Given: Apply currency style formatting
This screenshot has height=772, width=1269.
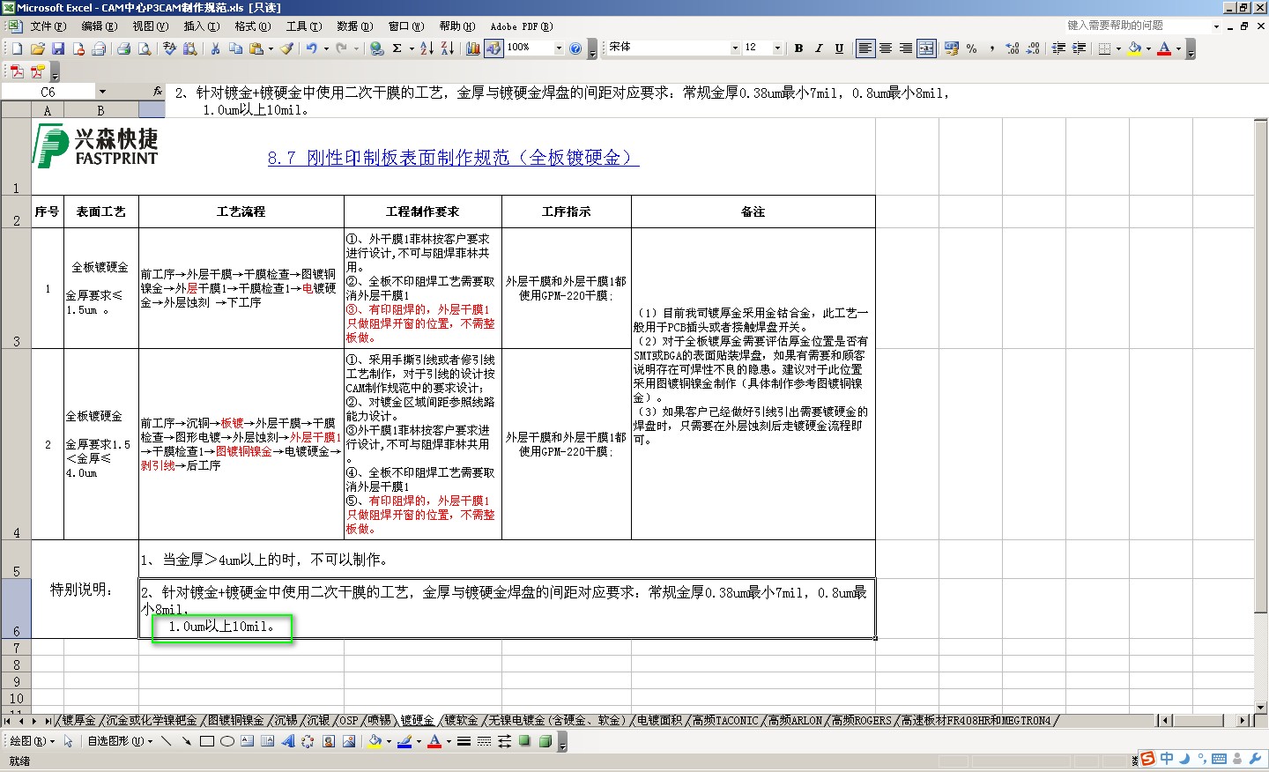Looking at the screenshot, I should pos(951,48).
